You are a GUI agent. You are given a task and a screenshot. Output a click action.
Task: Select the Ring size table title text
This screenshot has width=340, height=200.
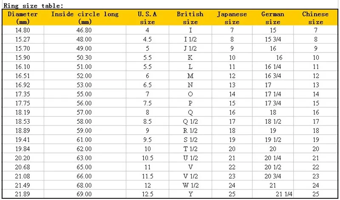(x=33, y=6)
